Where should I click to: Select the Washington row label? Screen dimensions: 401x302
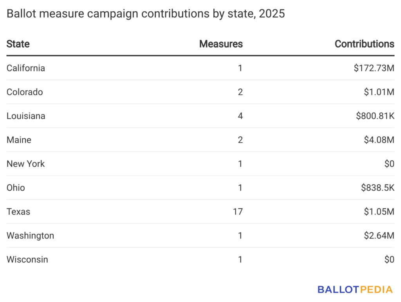(30, 235)
